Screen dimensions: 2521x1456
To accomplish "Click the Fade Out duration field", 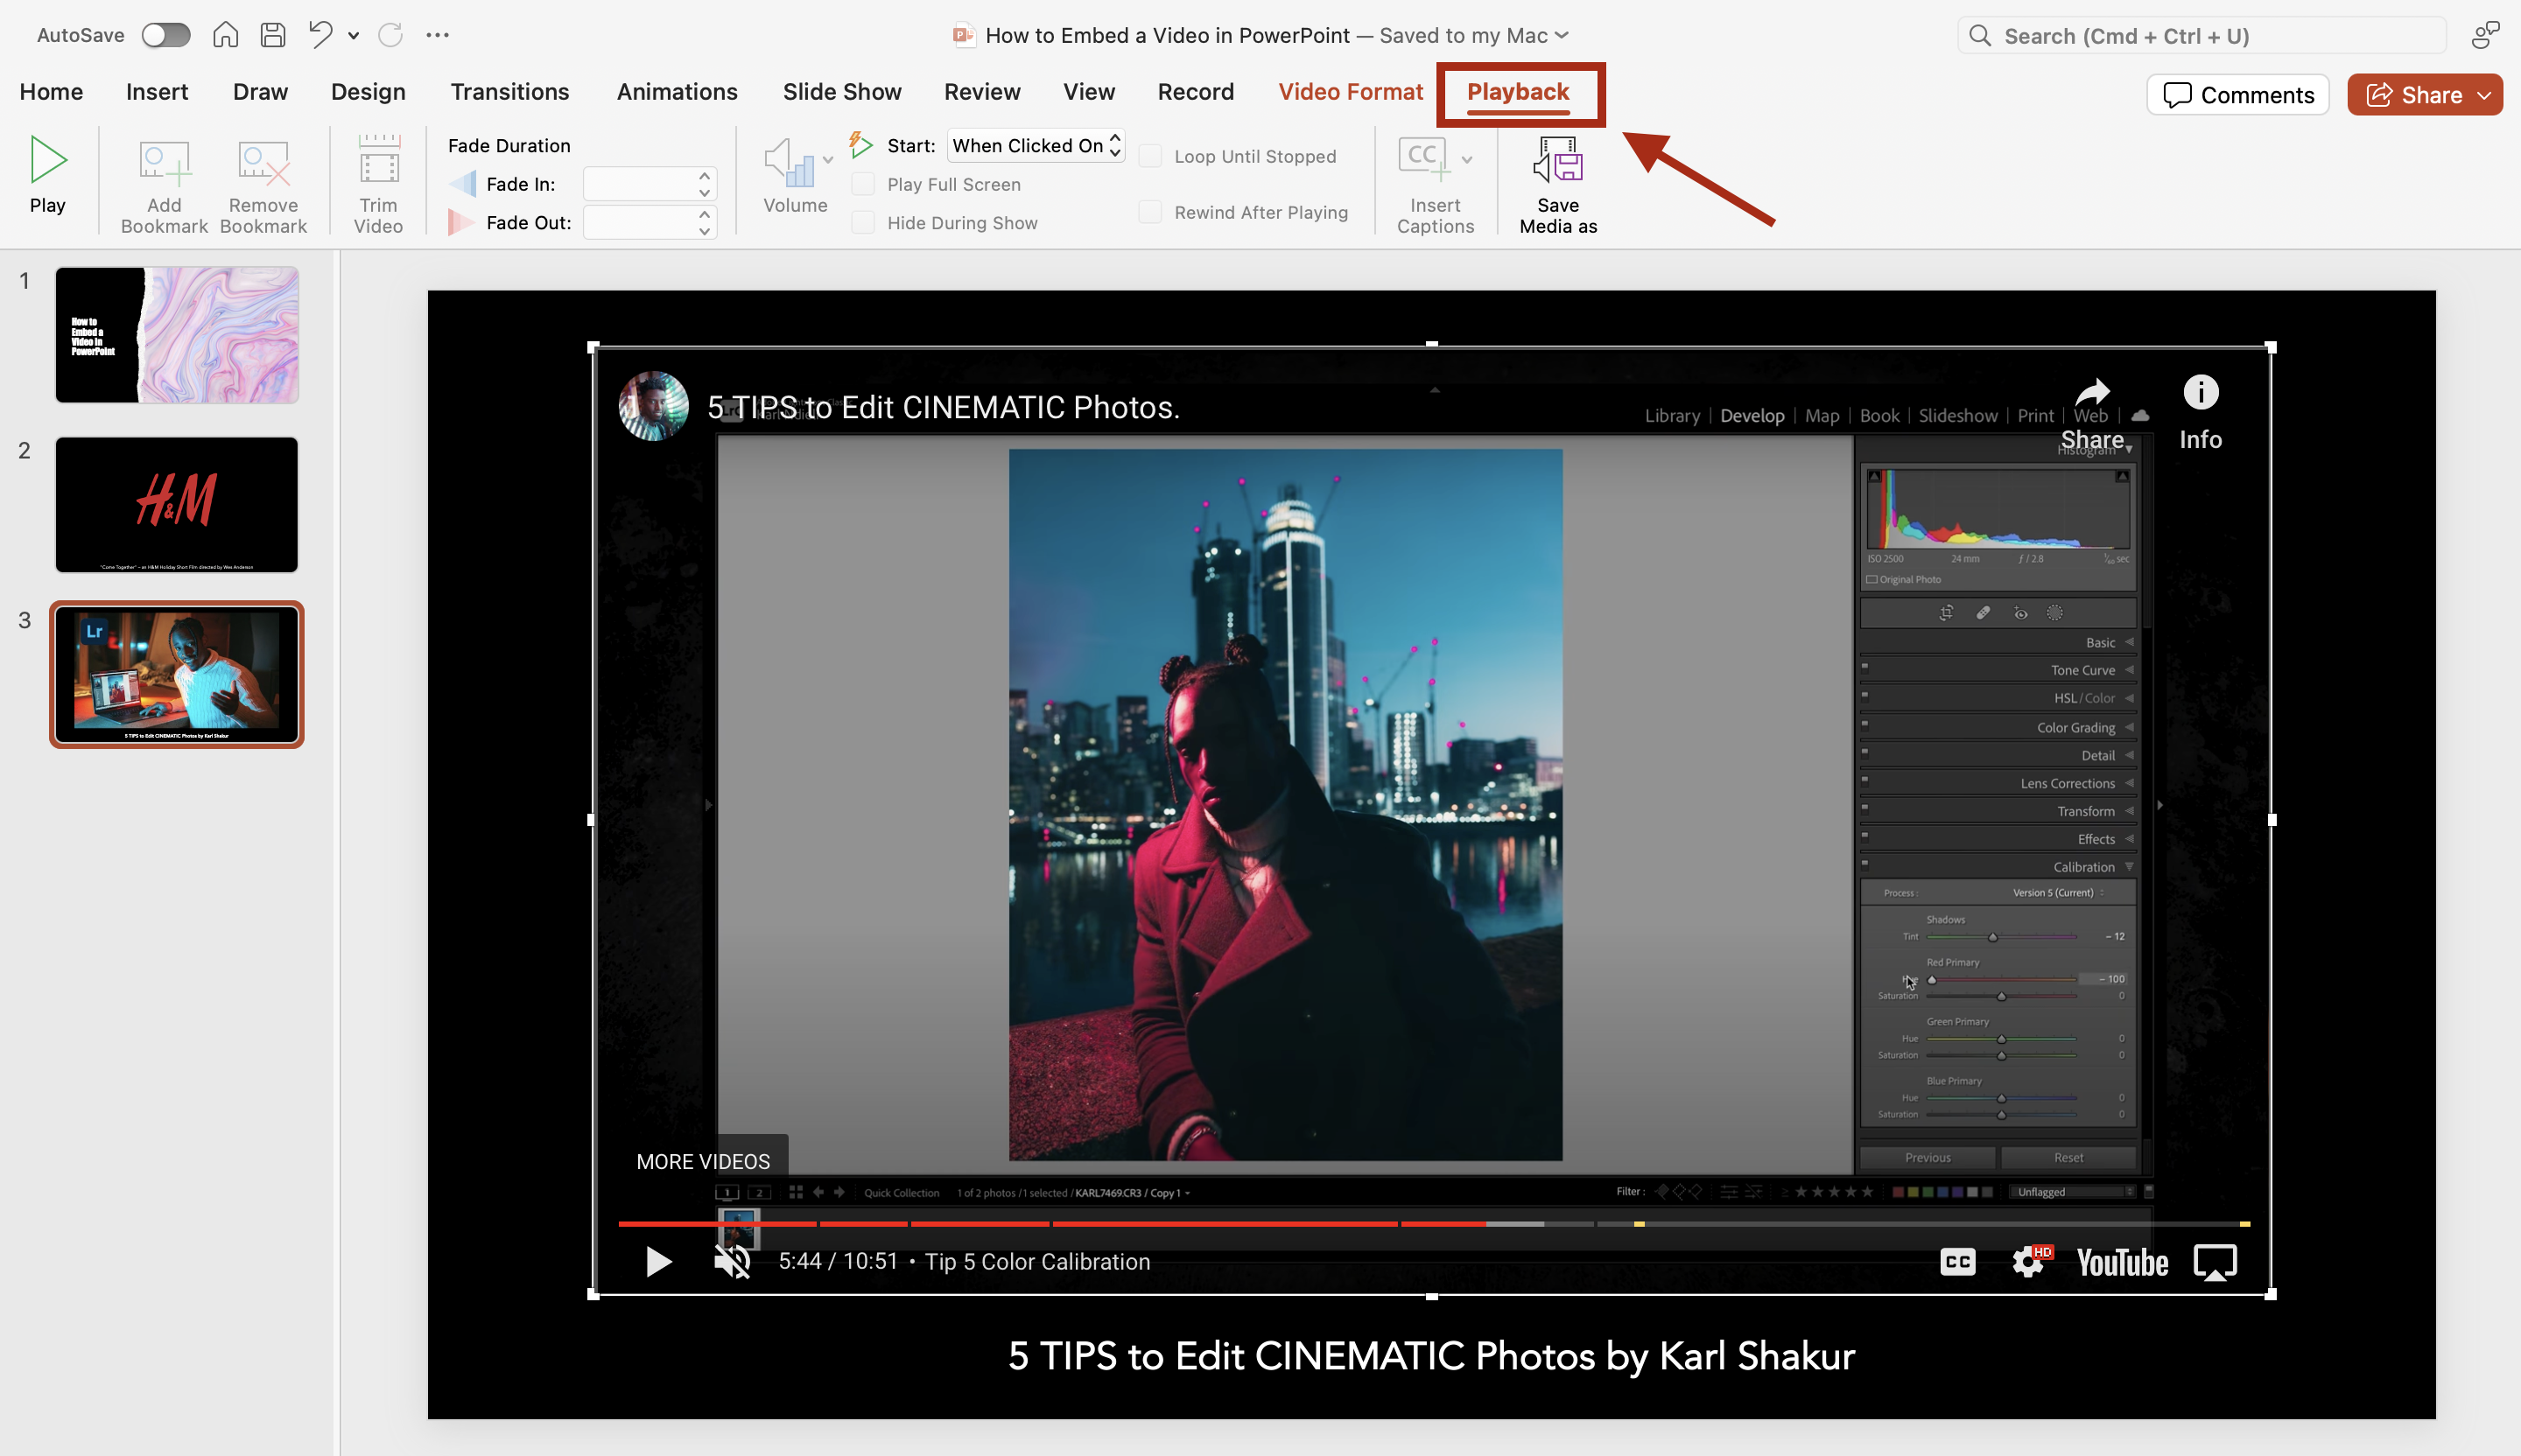I will point(639,222).
